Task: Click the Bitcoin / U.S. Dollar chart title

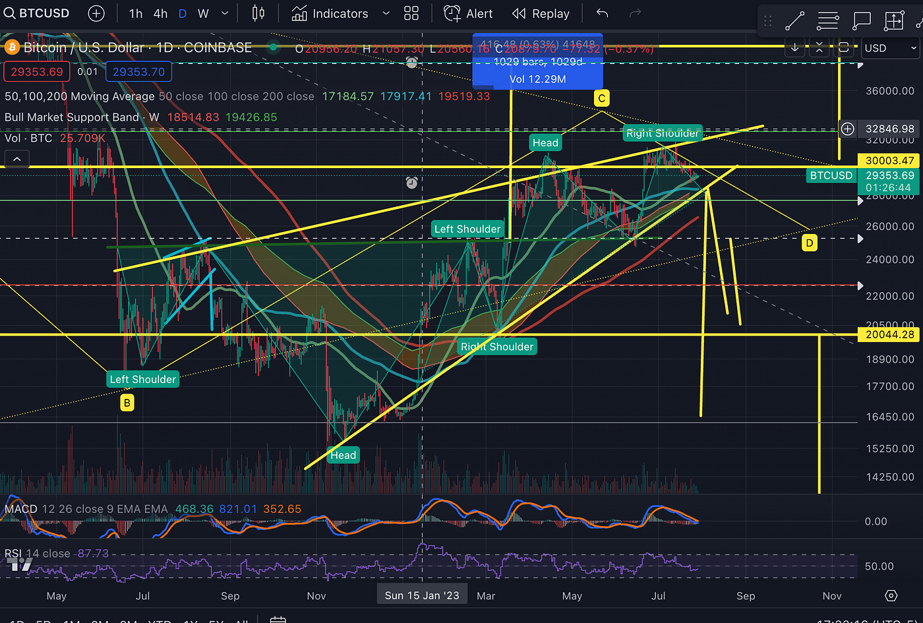Action: (x=138, y=47)
